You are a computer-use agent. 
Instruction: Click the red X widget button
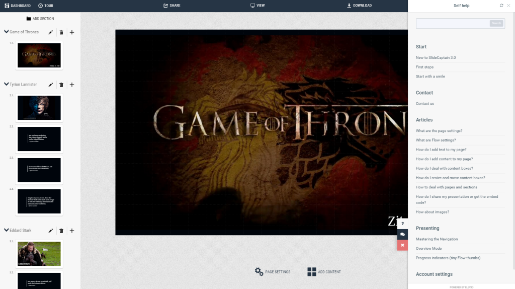402,245
